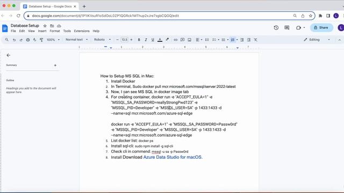The image size is (344, 193).
Task: Rename the Database Setup title
Action: pyautogui.click(x=25, y=26)
